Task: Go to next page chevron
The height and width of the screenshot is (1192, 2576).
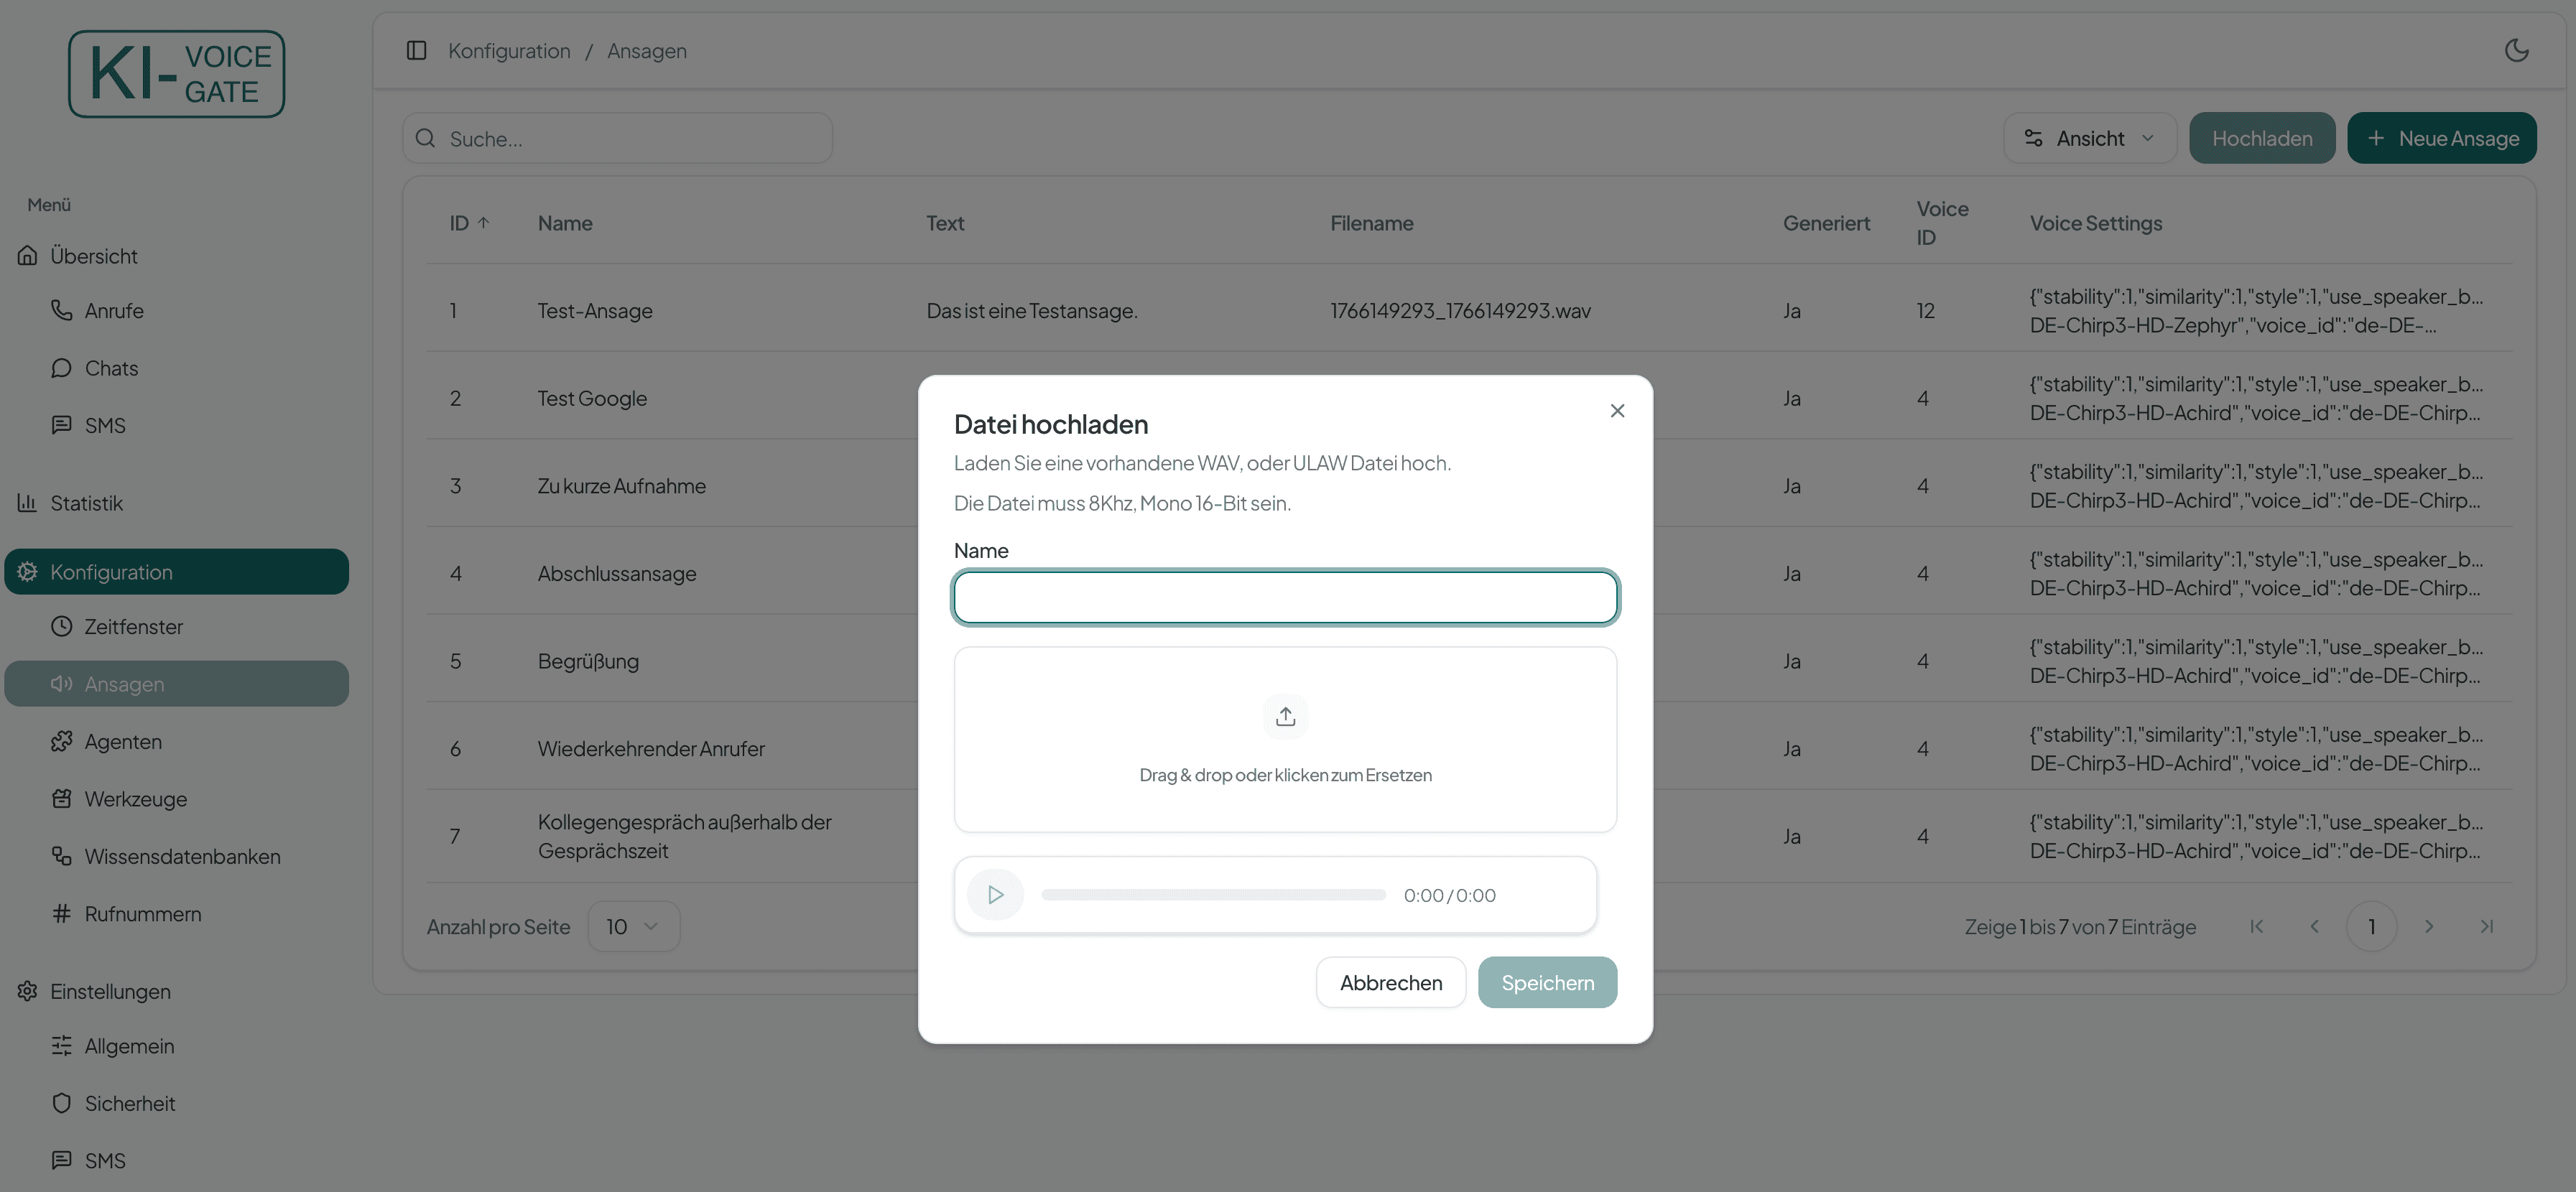Action: click(2429, 926)
